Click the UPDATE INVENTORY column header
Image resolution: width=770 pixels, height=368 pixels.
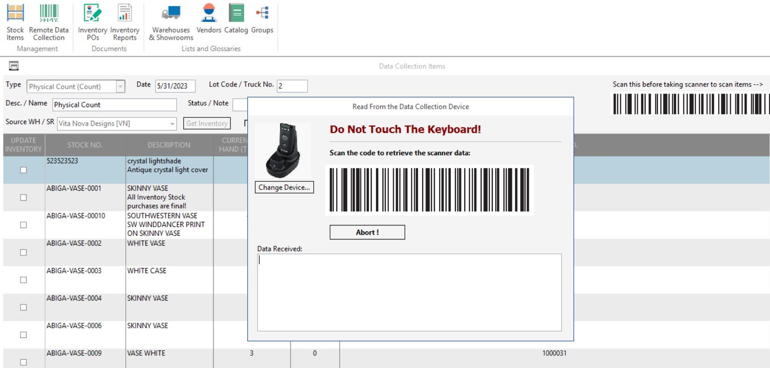click(x=23, y=145)
